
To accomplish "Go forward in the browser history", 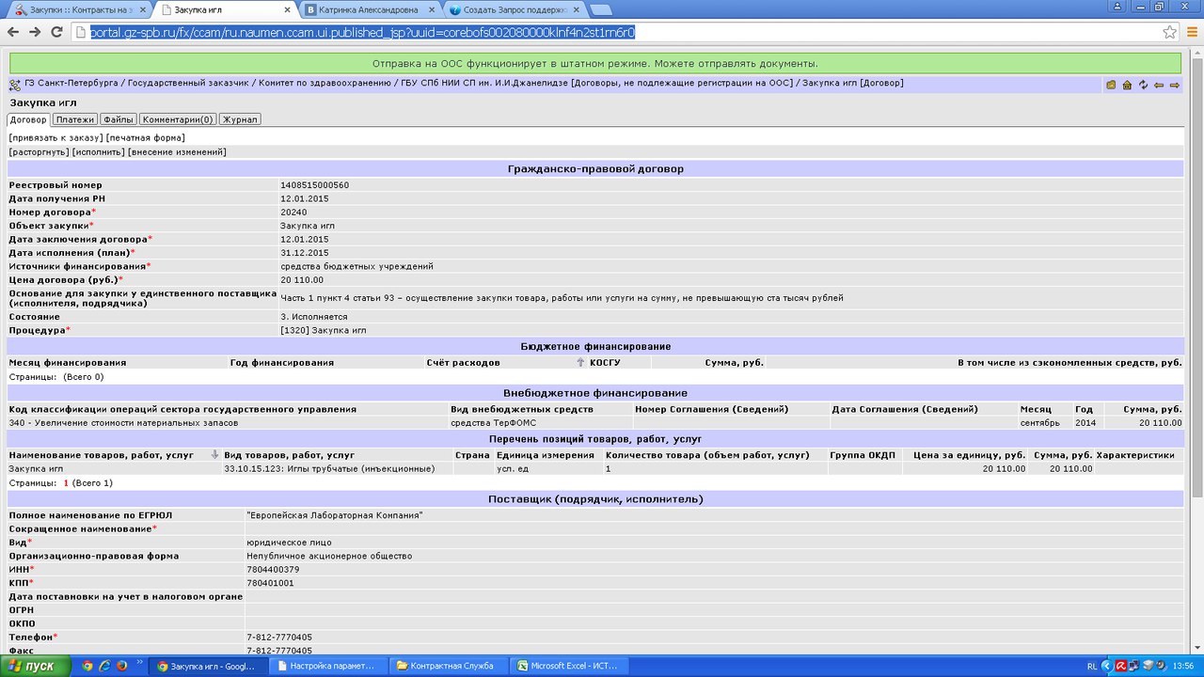I will tap(35, 32).
